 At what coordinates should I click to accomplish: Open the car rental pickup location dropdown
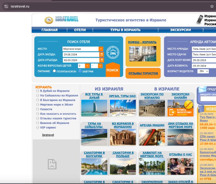pyautogui.click(x=204, y=49)
